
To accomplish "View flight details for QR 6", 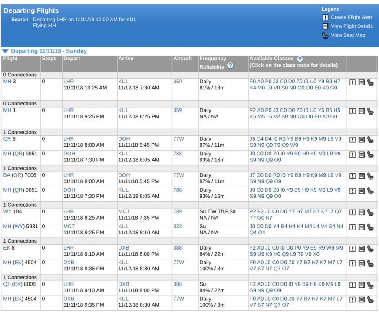I will [361, 140].
